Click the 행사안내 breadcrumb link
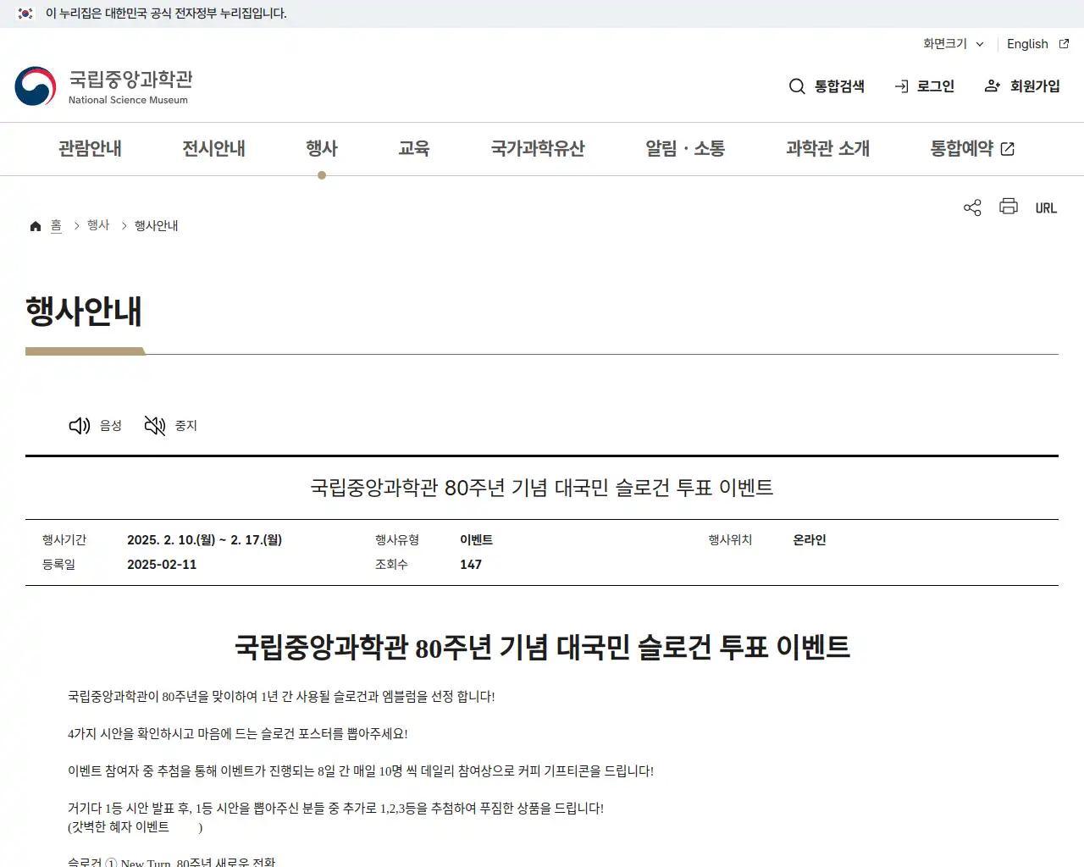This screenshot has height=867, width=1084. click(x=156, y=225)
